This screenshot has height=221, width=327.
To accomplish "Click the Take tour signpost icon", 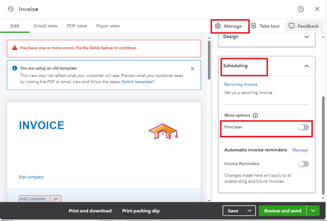I will (x=254, y=26).
